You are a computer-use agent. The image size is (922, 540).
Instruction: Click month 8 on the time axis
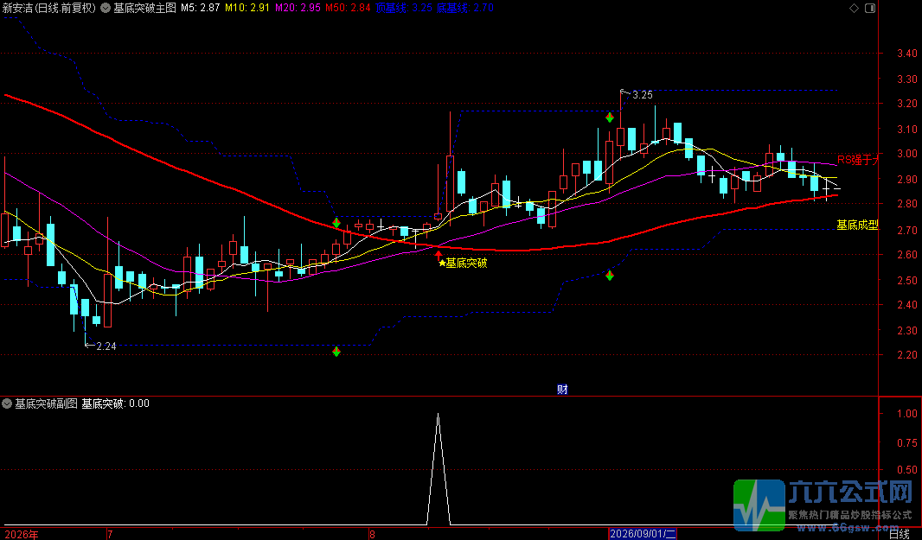click(372, 534)
